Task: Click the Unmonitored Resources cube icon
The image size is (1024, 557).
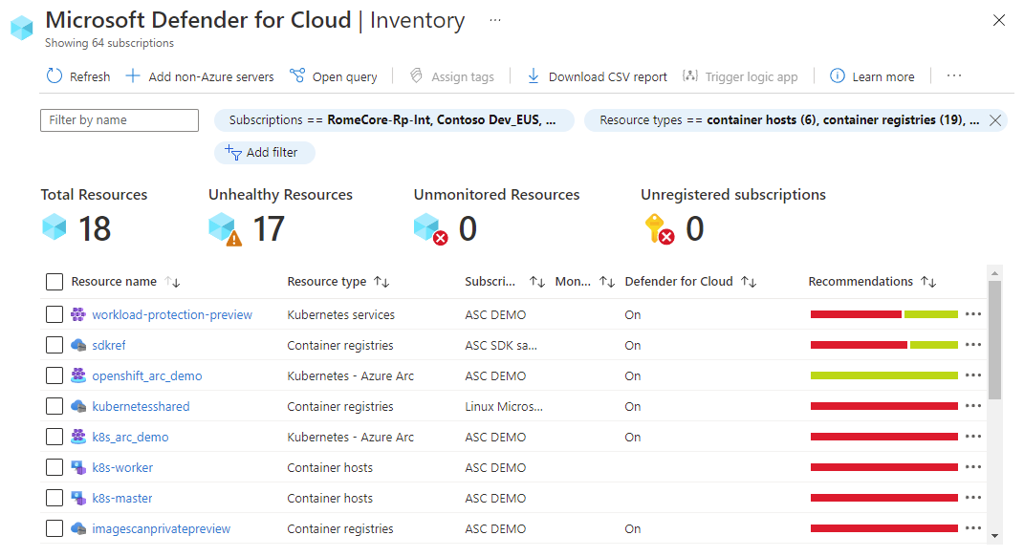Action: 430,229
